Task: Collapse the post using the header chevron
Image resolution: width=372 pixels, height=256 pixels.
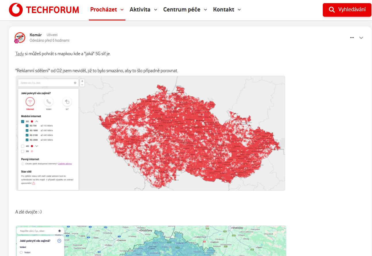Action: click(x=361, y=38)
